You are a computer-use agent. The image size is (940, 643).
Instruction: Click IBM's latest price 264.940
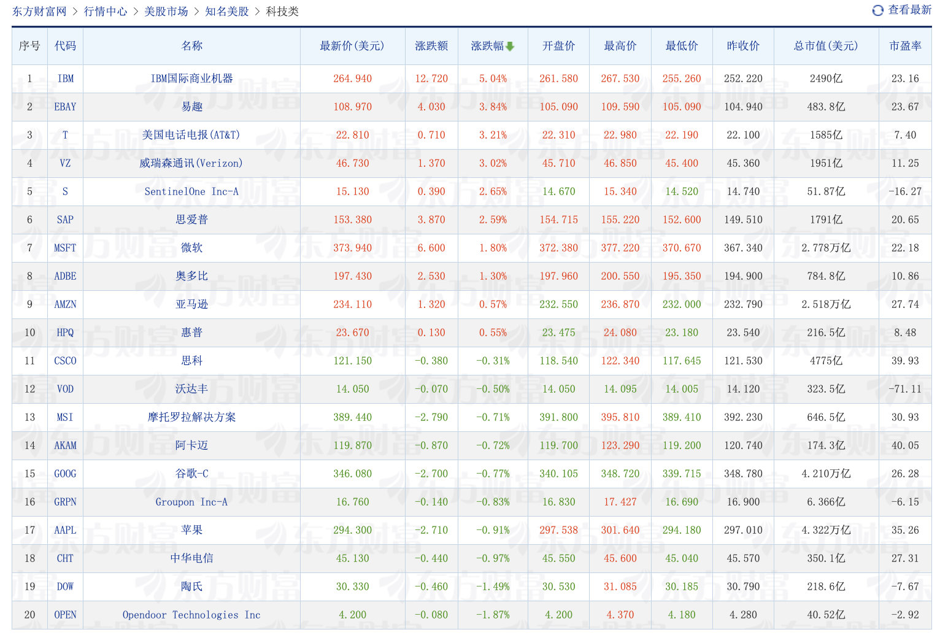tap(352, 79)
